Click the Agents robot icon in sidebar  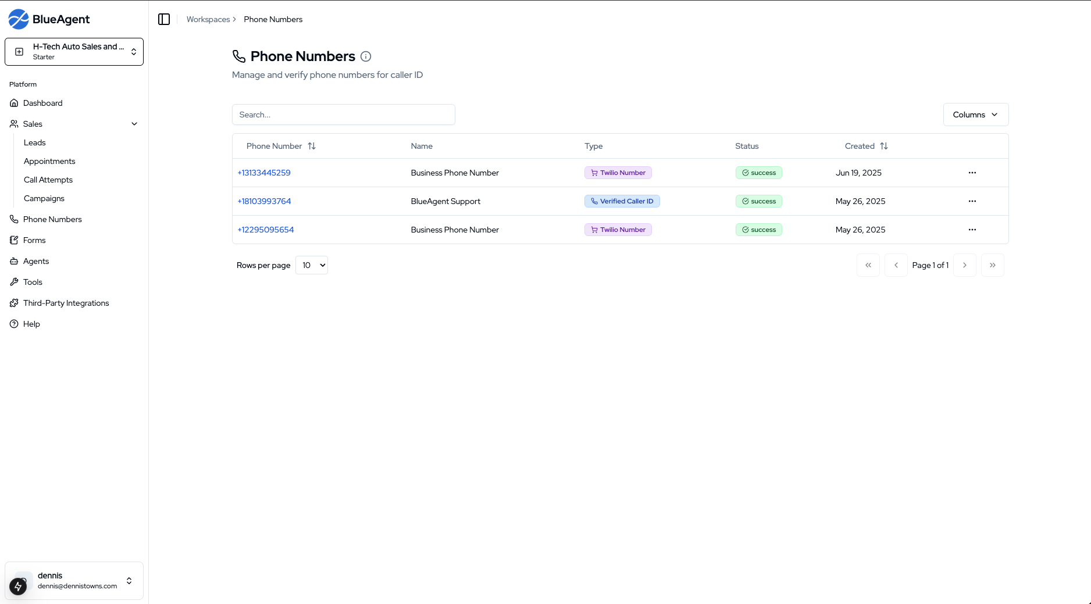(14, 261)
